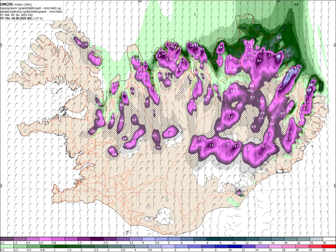Pick the snow legend swatch between 6 and 7
The width and height of the screenshot is (336, 252).
pos(187,239)
